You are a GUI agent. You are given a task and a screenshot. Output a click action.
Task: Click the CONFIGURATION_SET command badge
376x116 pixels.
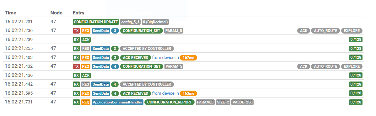tap(142, 31)
